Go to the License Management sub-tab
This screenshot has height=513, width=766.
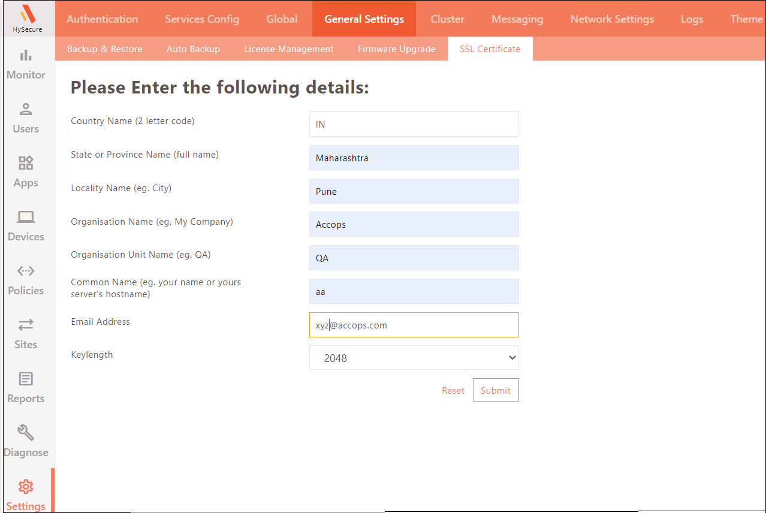(x=289, y=49)
